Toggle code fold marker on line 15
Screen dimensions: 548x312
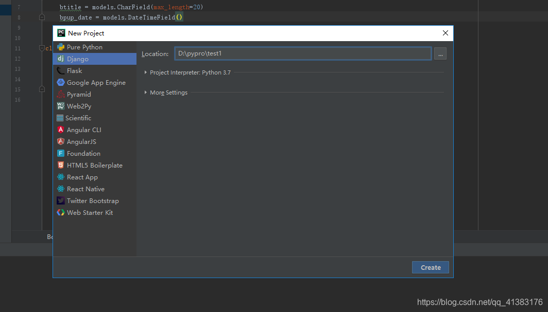[x=42, y=89]
